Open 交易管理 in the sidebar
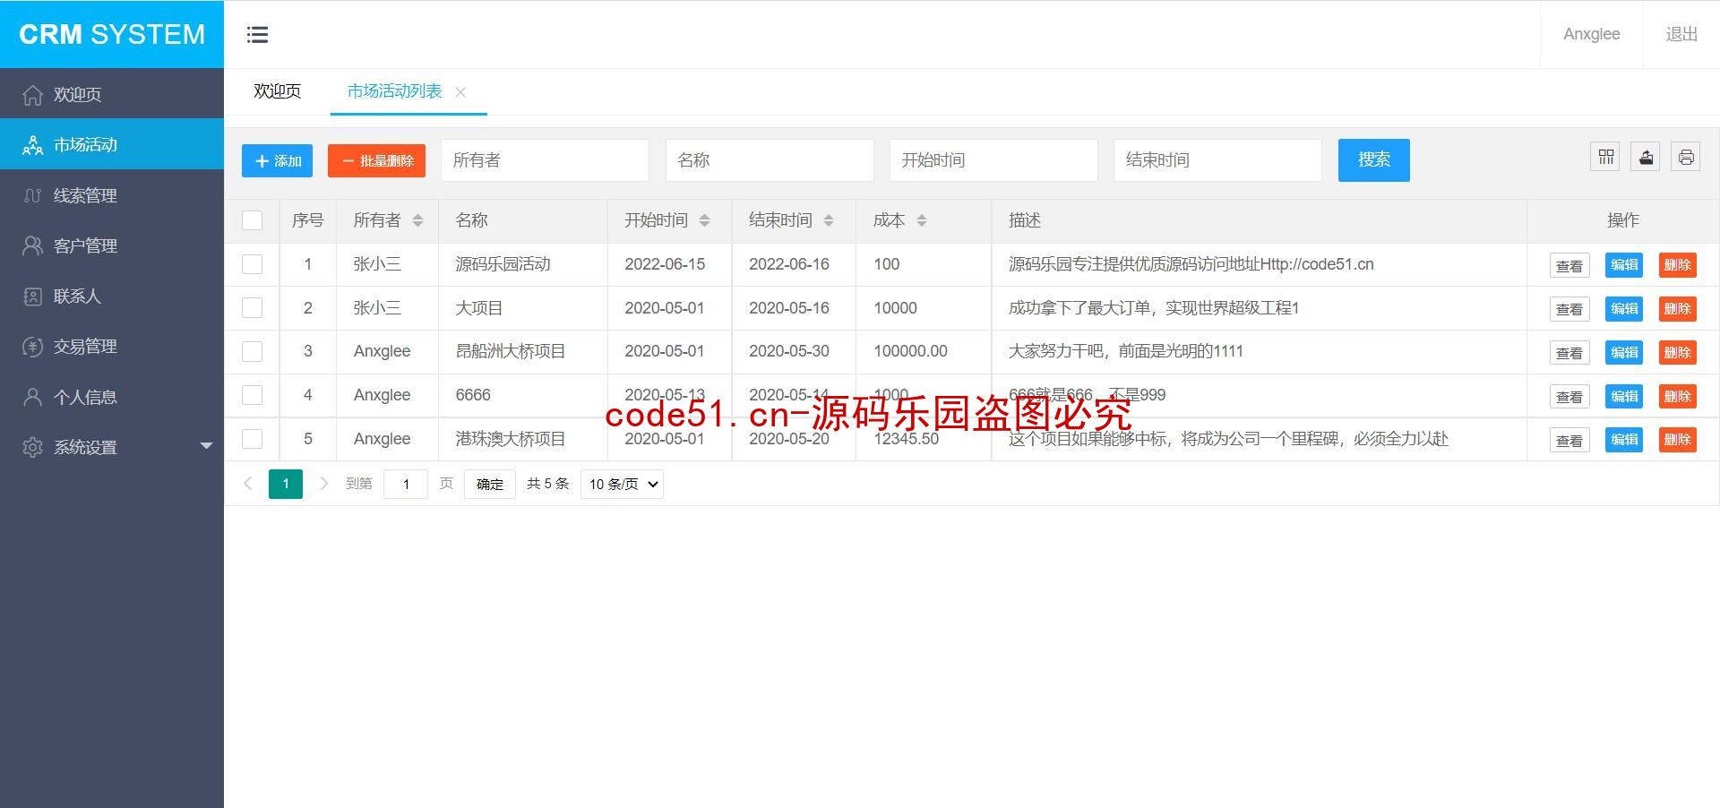1720x808 pixels. click(x=112, y=346)
